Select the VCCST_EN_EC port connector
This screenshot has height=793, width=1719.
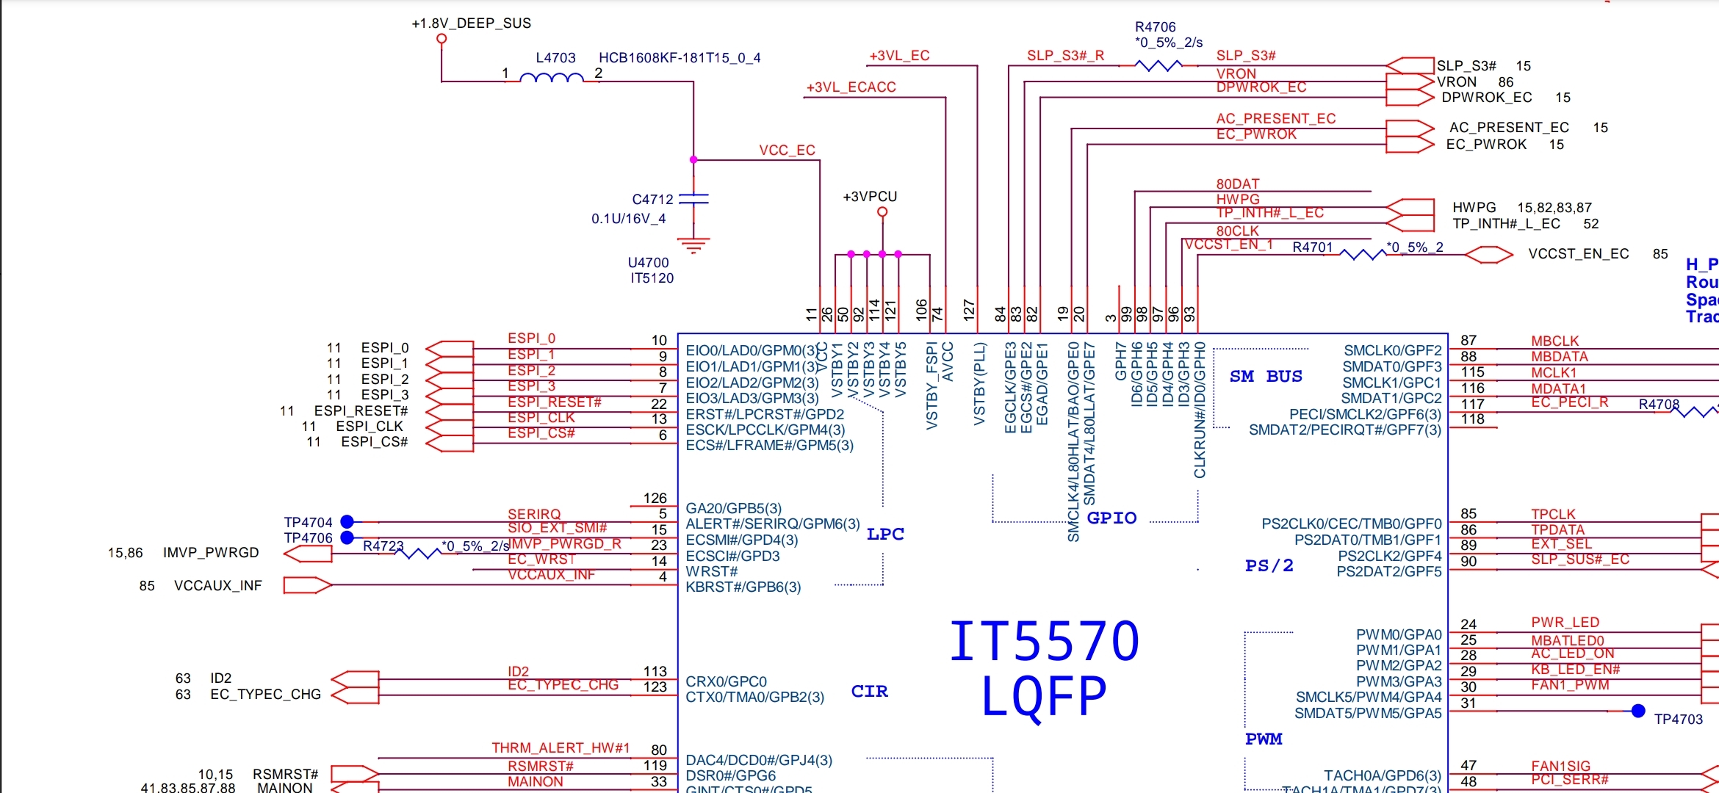pyautogui.click(x=1488, y=255)
